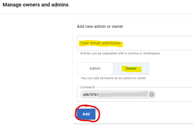The image size is (193, 128).
Task: Click the License ID field label
Action: coord(88,87)
